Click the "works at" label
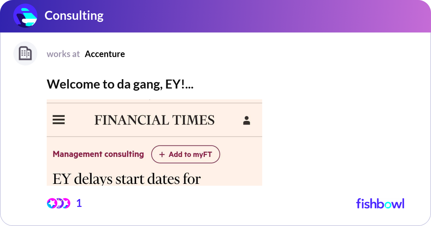Viewport: 431px width, 226px height. pyautogui.click(x=63, y=54)
